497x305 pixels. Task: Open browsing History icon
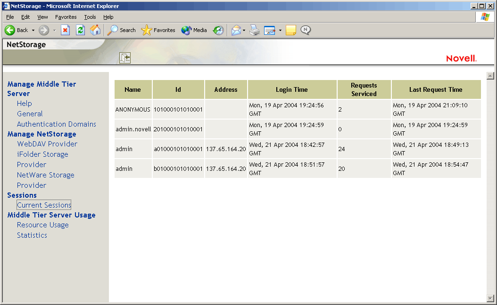pos(218,30)
